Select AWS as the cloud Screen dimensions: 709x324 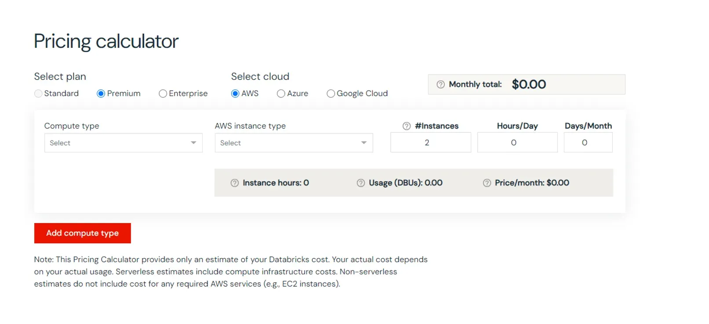tap(235, 94)
